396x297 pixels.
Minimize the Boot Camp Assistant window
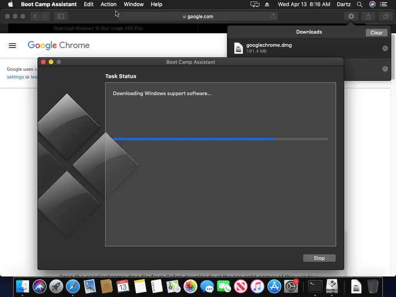point(51,62)
